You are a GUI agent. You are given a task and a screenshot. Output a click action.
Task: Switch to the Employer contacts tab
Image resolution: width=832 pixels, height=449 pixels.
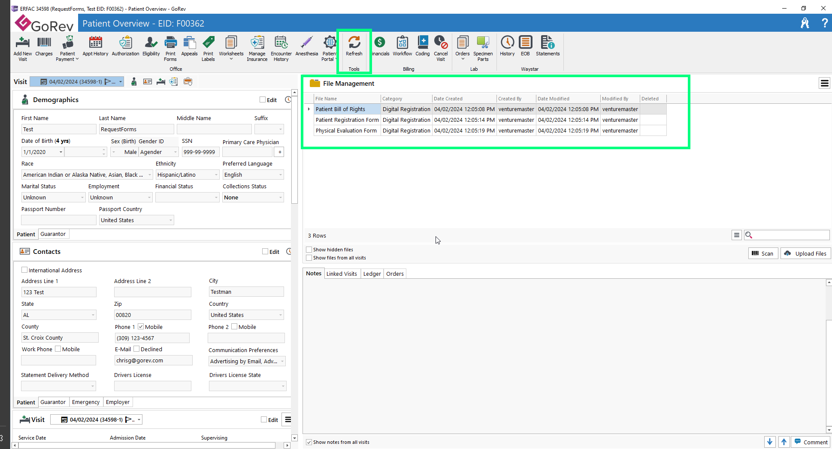(x=118, y=402)
